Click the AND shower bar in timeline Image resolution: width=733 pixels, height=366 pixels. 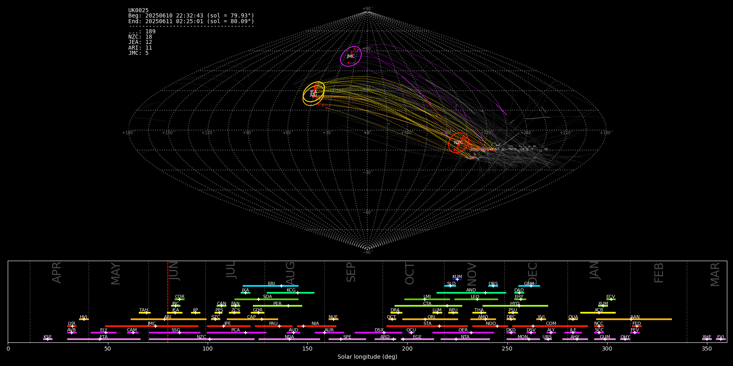tap(471, 293)
